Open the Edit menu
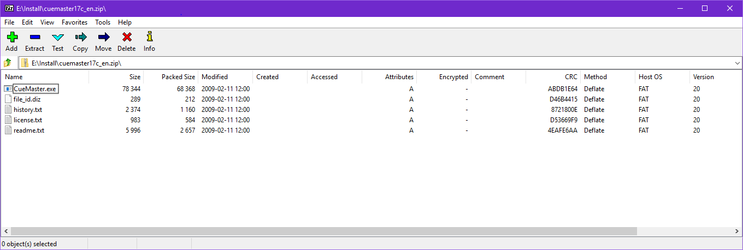The image size is (743, 250). 27,22
